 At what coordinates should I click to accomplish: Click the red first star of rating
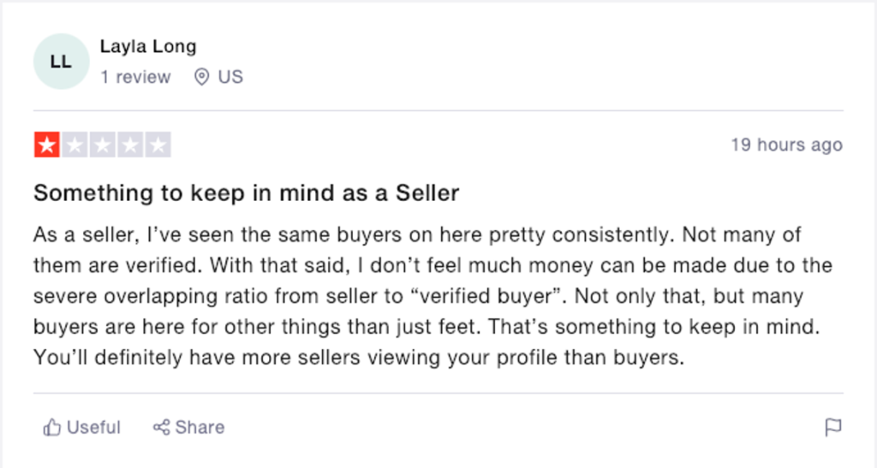pos(47,145)
